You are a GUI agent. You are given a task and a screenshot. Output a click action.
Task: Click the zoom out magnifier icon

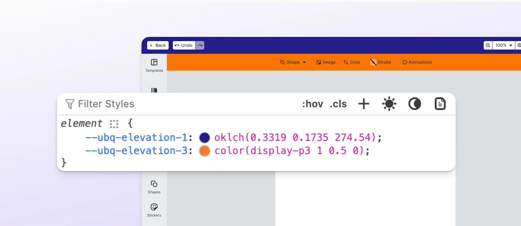click(x=488, y=45)
